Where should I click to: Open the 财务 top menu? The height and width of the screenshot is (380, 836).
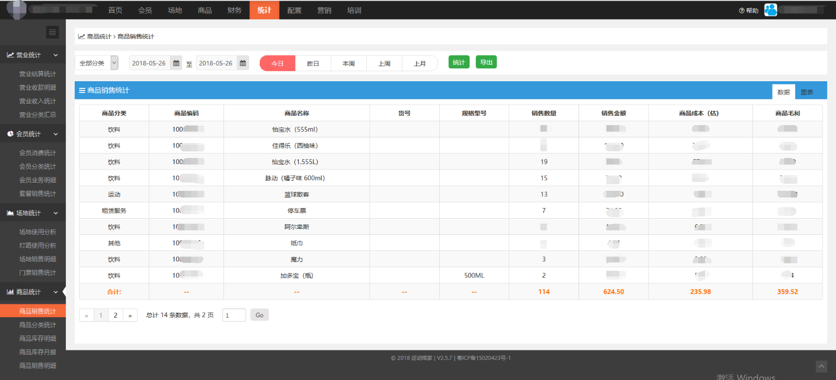235,11
